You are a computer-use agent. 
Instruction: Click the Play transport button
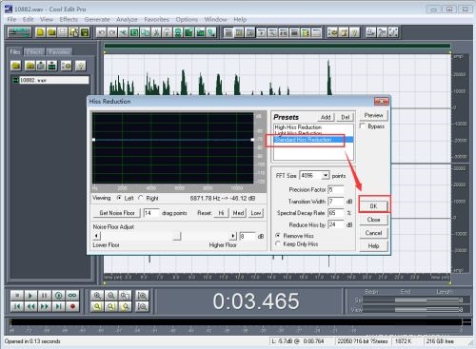(x=30, y=296)
